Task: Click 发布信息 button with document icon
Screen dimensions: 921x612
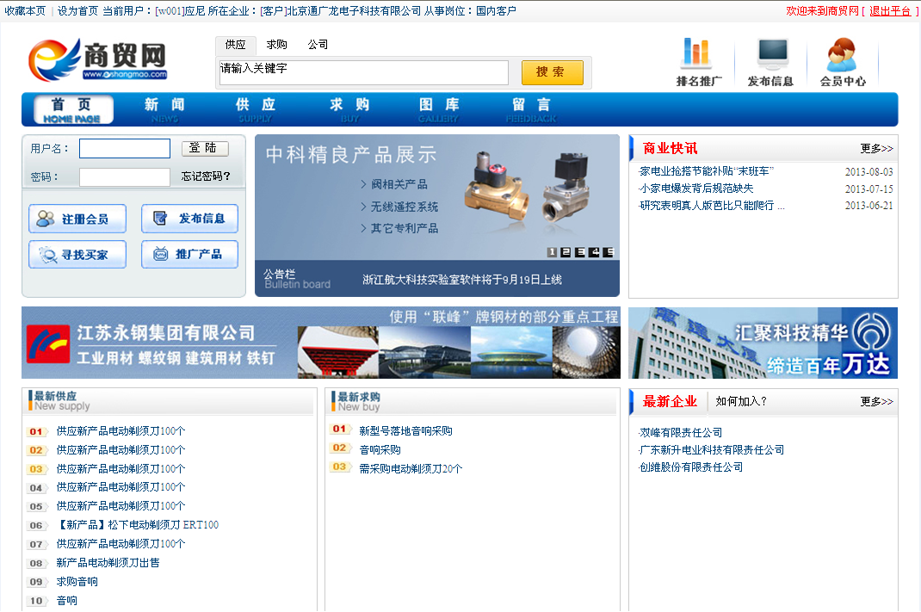Action: [189, 219]
